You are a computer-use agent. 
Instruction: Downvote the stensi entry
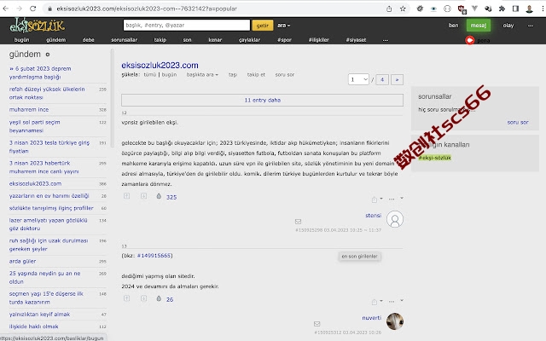click(143, 196)
